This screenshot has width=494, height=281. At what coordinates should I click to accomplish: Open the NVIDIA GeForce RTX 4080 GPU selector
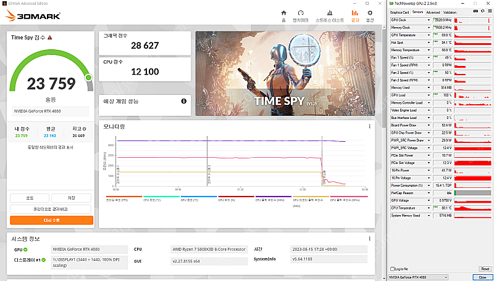click(418, 277)
